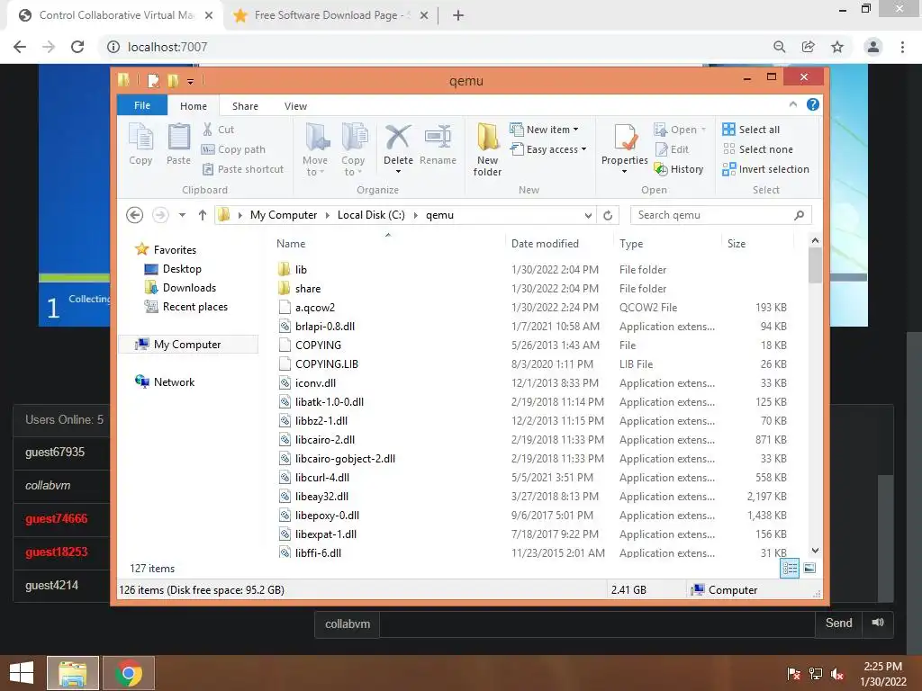This screenshot has width=922, height=691.
Task: Select Local Disk (C:) in breadcrumb
Action: coord(371,215)
